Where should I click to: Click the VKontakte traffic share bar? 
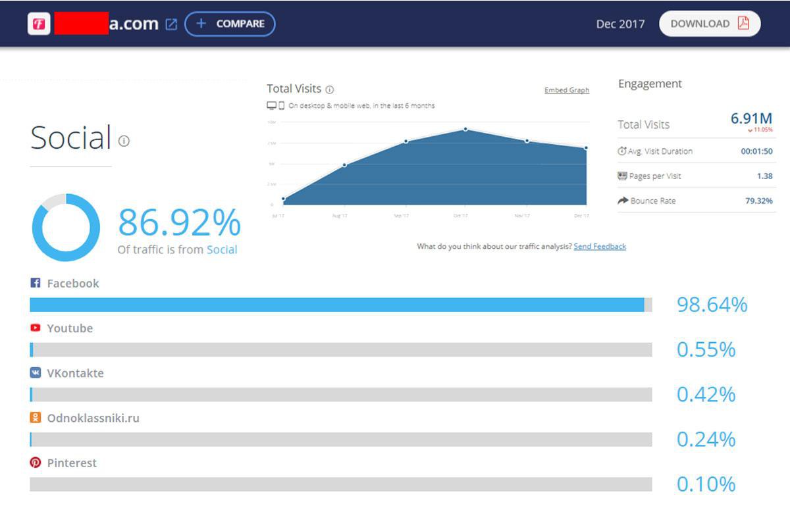341,394
